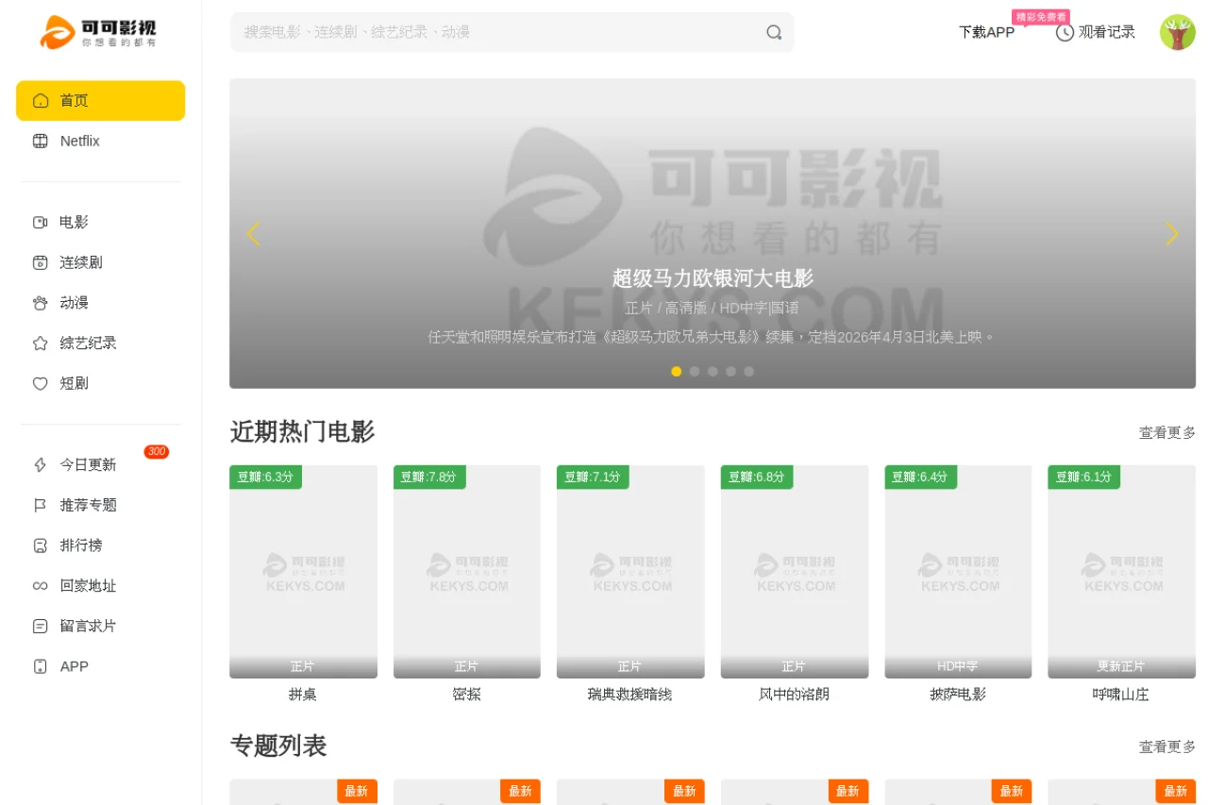Screen dimensions: 1208x805
Task: Open 回家地址 page
Action: click(100, 586)
